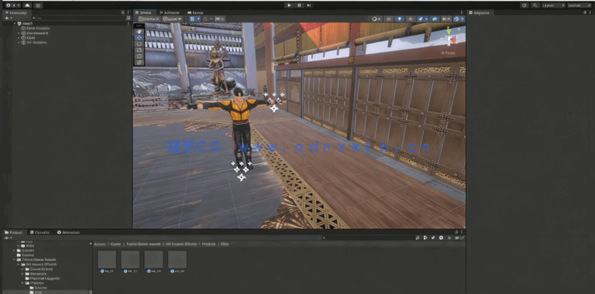Switch to the Animation tab
Screen dimensions: 595x294
pyautogui.click(x=69, y=232)
